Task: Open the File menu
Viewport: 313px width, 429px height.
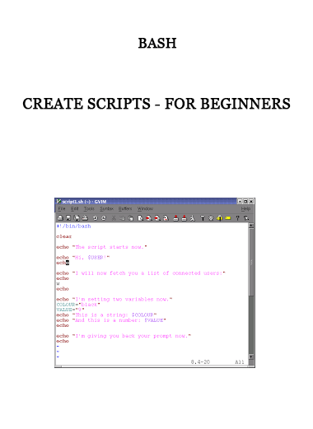Action: (62, 209)
